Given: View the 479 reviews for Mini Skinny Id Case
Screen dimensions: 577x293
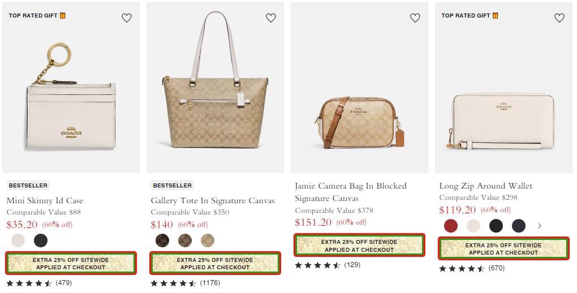Looking at the screenshot, I should pyautogui.click(x=39, y=283).
